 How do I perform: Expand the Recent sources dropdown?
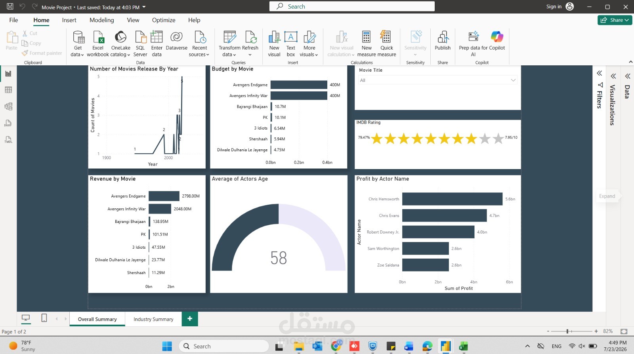click(208, 55)
